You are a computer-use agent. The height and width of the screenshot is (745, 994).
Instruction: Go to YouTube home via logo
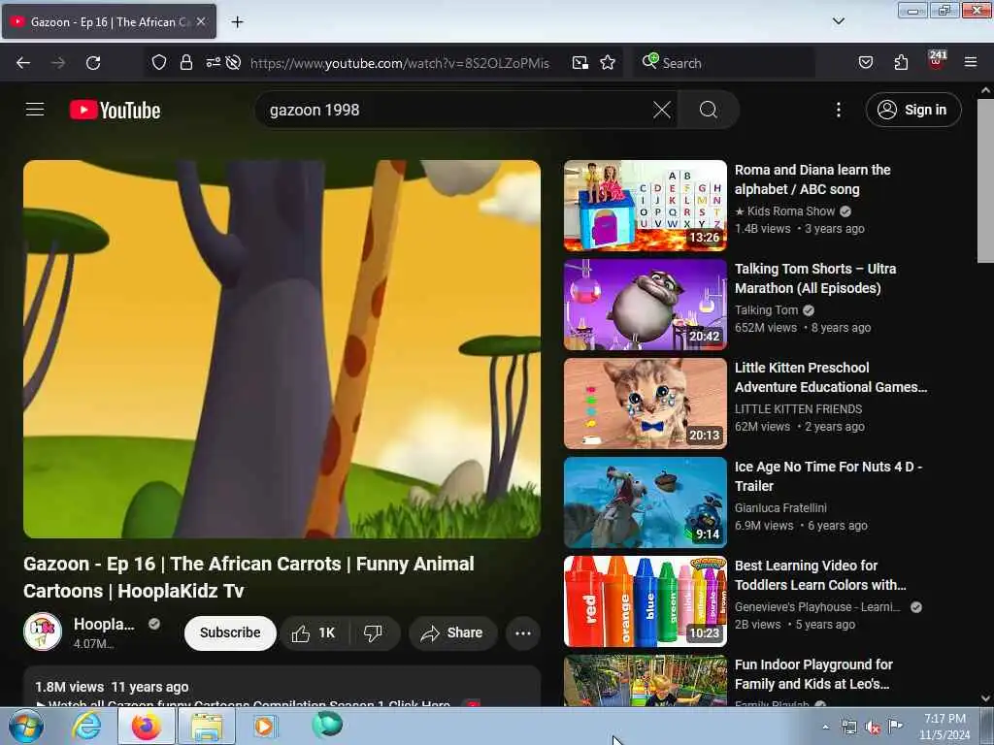(116, 110)
